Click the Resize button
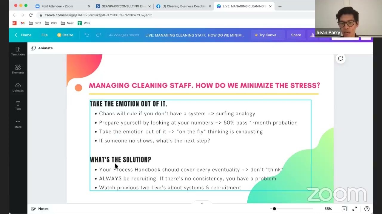 click(65, 35)
